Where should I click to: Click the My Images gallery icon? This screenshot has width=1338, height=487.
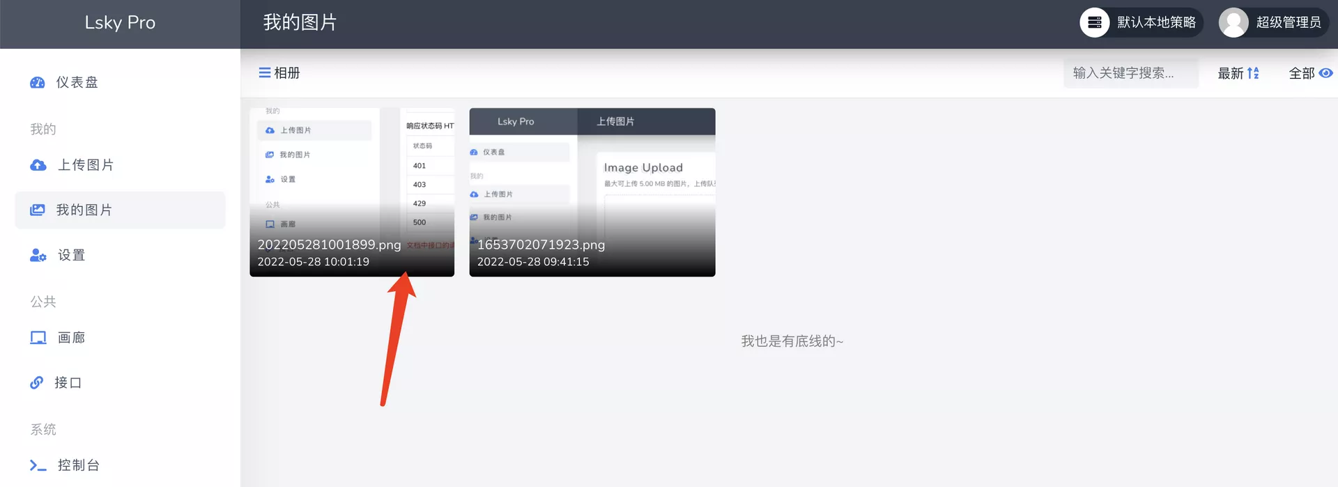coord(38,210)
